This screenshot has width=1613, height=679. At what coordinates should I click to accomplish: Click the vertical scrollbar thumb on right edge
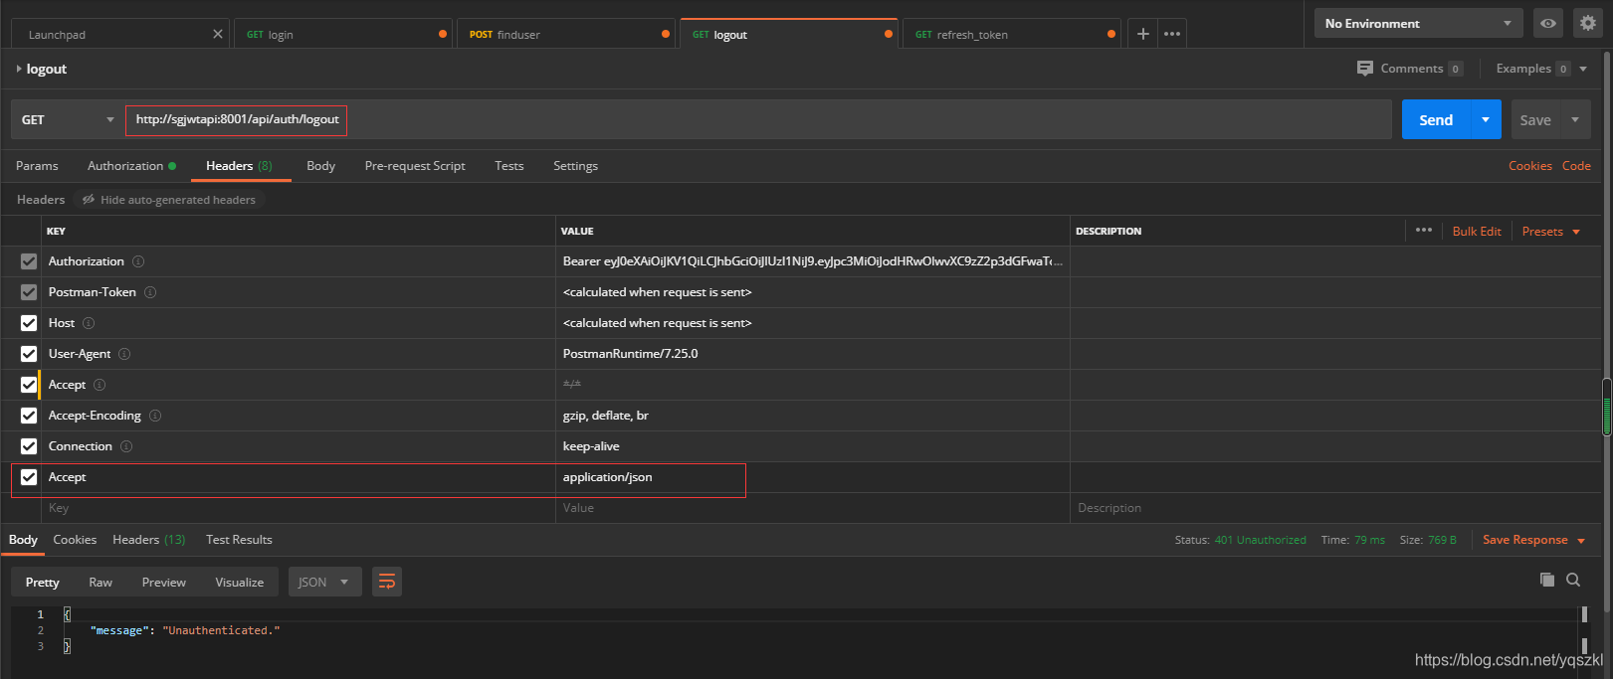click(1606, 408)
